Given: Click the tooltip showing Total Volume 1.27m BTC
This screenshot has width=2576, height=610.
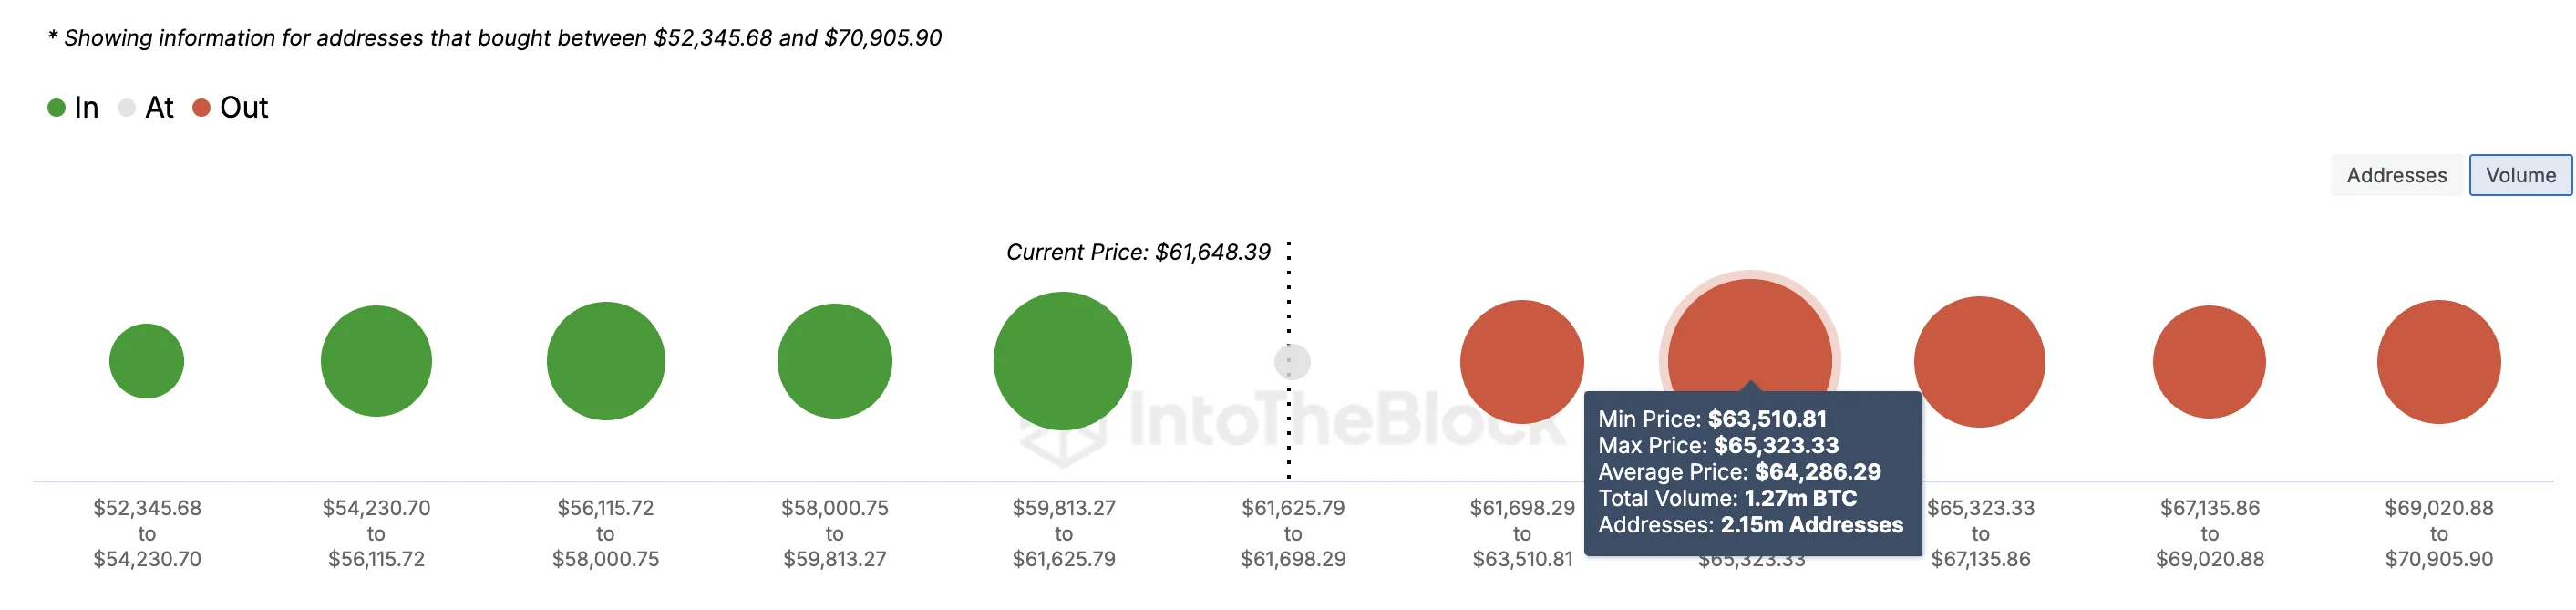Looking at the screenshot, I should (1752, 472).
